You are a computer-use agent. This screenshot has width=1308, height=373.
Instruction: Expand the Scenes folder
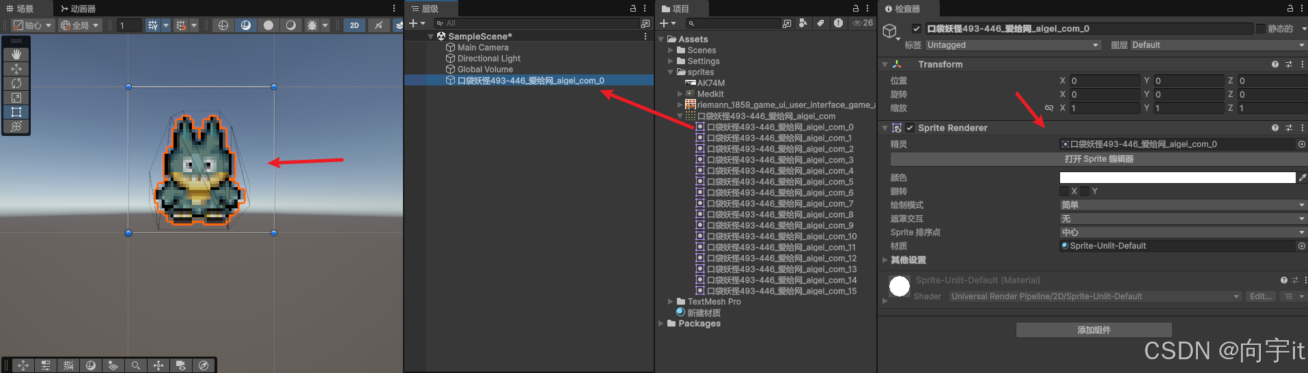(x=671, y=51)
